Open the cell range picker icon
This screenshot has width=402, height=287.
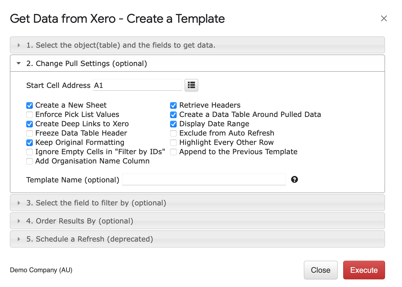pos(191,85)
